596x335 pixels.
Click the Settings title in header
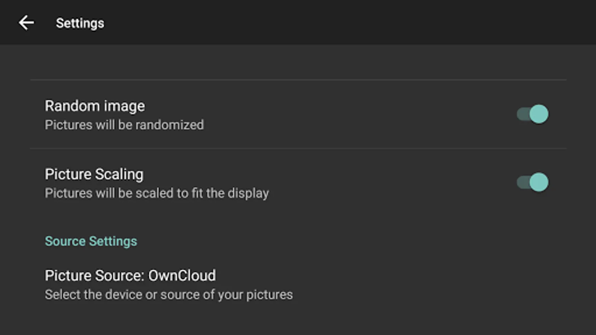80,23
